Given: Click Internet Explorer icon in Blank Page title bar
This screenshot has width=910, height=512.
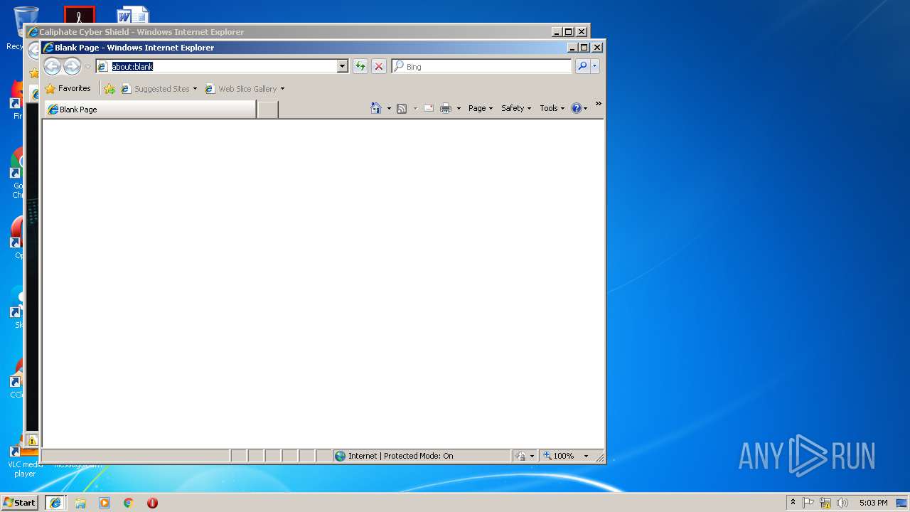Looking at the screenshot, I should pyautogui.click(x=48, y=48).
